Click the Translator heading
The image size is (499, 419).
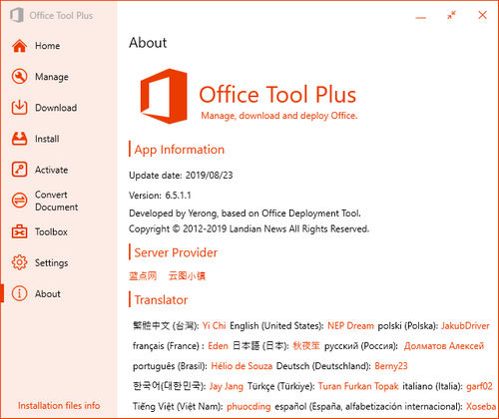click(161, 300)
